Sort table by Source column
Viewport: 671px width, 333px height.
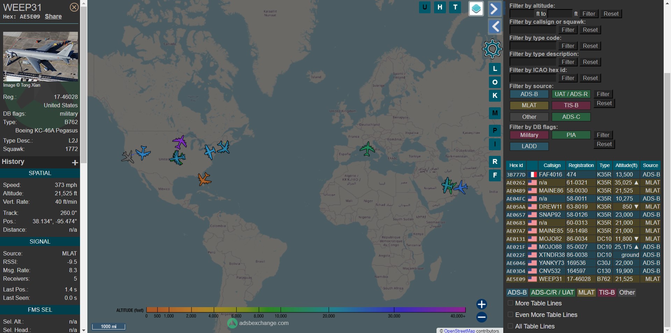click(x=650, y=165)
